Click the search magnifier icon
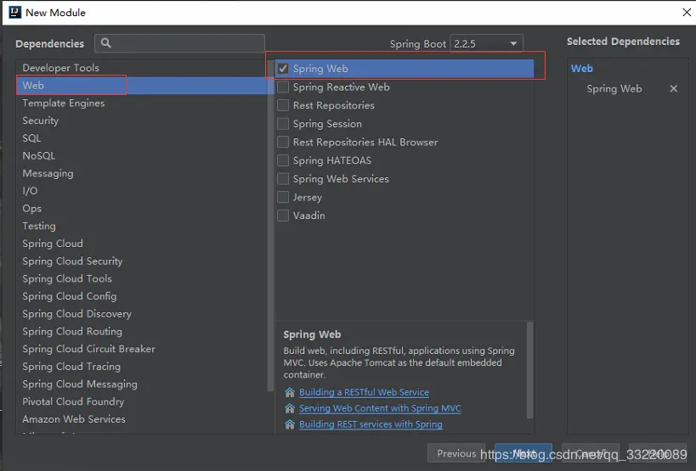This screenshot has width=696, height=471. tap(105, 43)
